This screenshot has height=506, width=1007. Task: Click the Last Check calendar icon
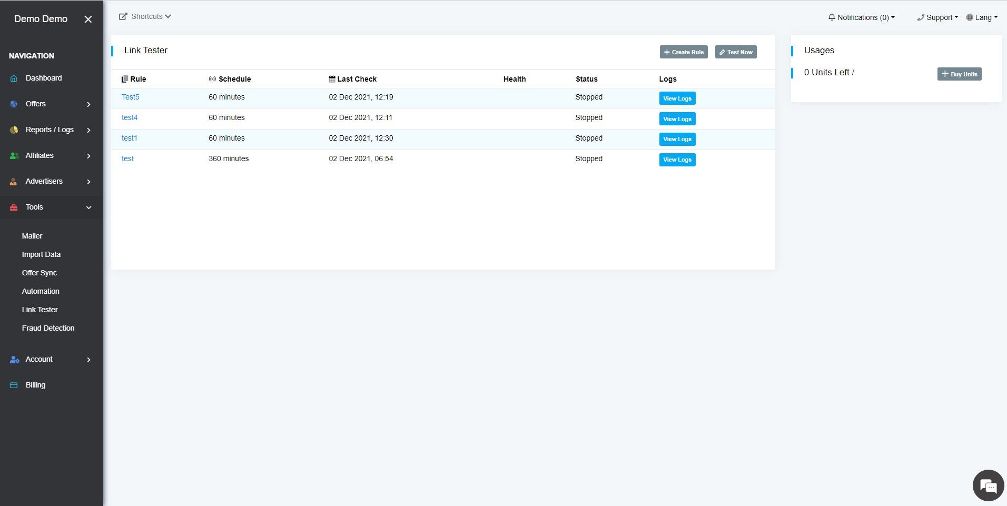coord(332,79)
